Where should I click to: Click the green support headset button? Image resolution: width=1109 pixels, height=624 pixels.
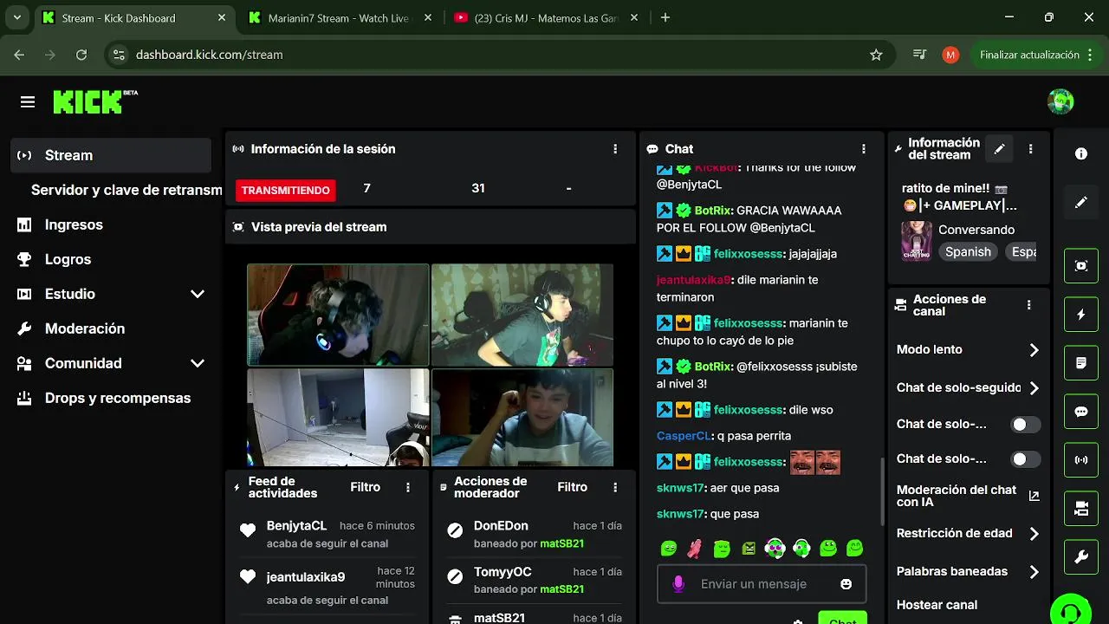[x=1071, y=611]
